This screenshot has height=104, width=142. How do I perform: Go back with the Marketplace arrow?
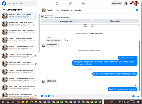(x=3, y=10)
